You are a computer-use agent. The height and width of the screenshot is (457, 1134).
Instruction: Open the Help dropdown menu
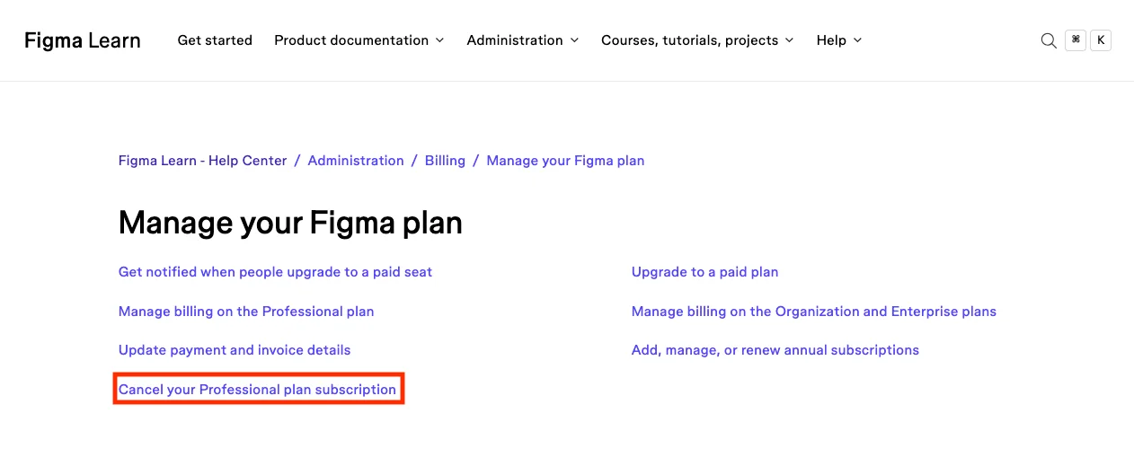pos(839,40)
